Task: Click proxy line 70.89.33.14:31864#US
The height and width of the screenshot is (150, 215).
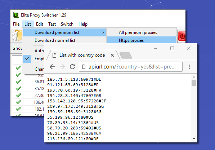Action: 73,123
